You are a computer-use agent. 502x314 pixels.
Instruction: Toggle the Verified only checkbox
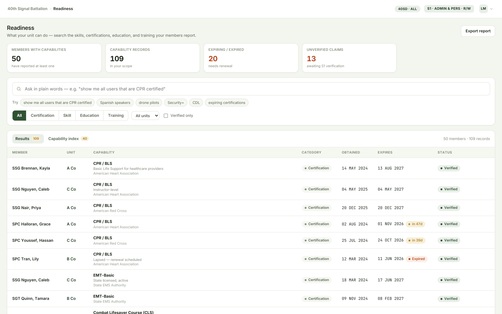pyautogui.click(x=166, y=116)
